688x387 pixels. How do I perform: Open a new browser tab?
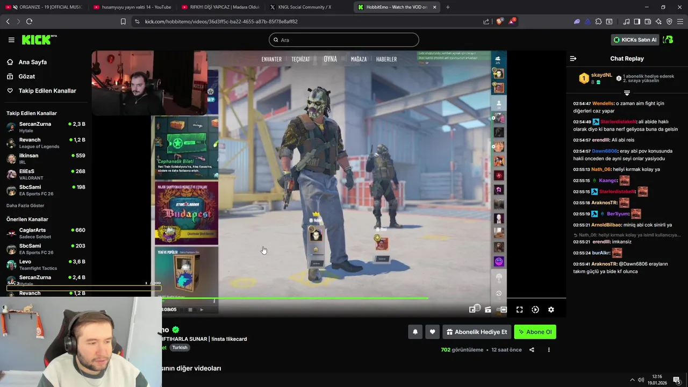pyautogui.click(x=448, y=7)
